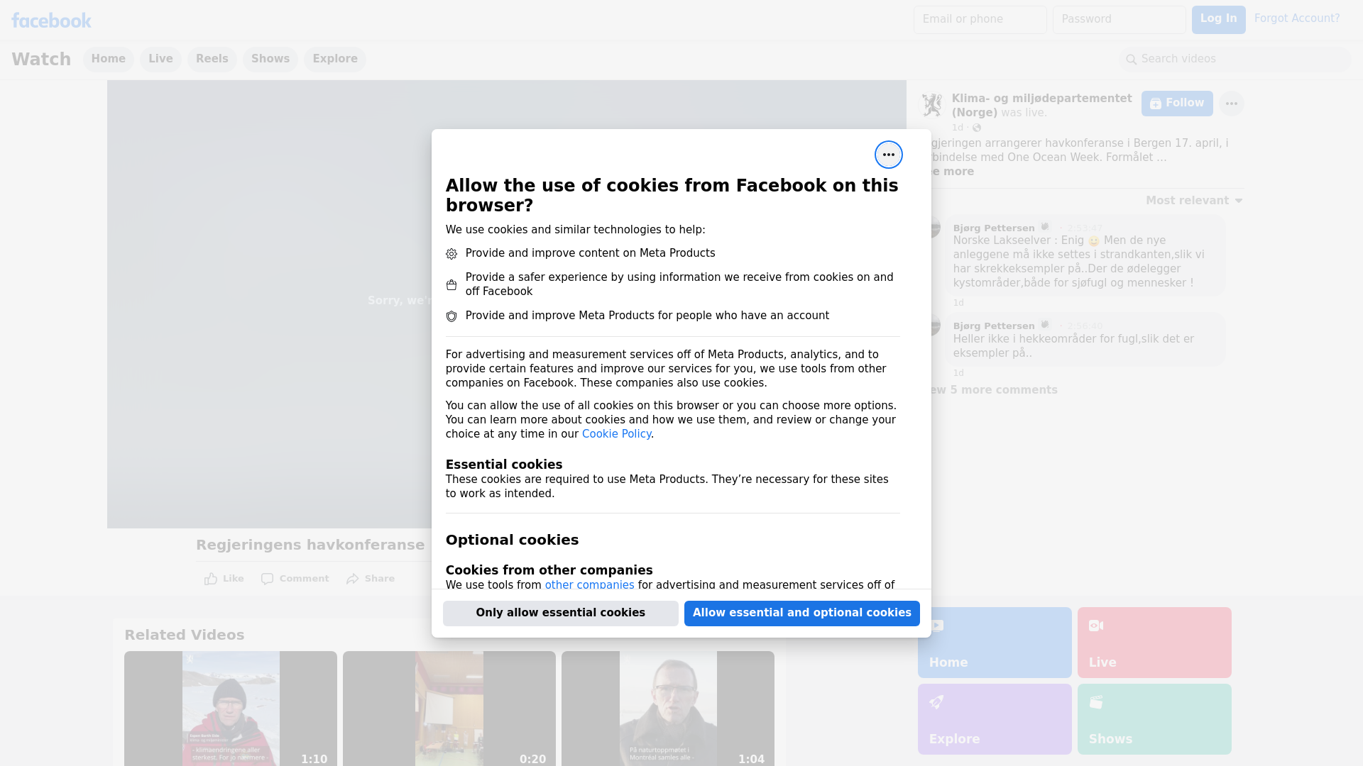Allow essential and optional cookies
Image resolution: width=1363 pixels, height=766 pixels.
801,613
